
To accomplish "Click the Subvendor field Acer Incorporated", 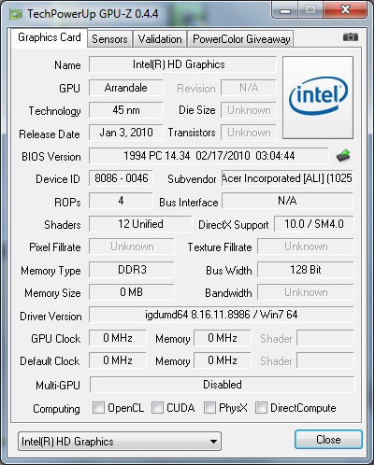I will (x=287, y=178).
